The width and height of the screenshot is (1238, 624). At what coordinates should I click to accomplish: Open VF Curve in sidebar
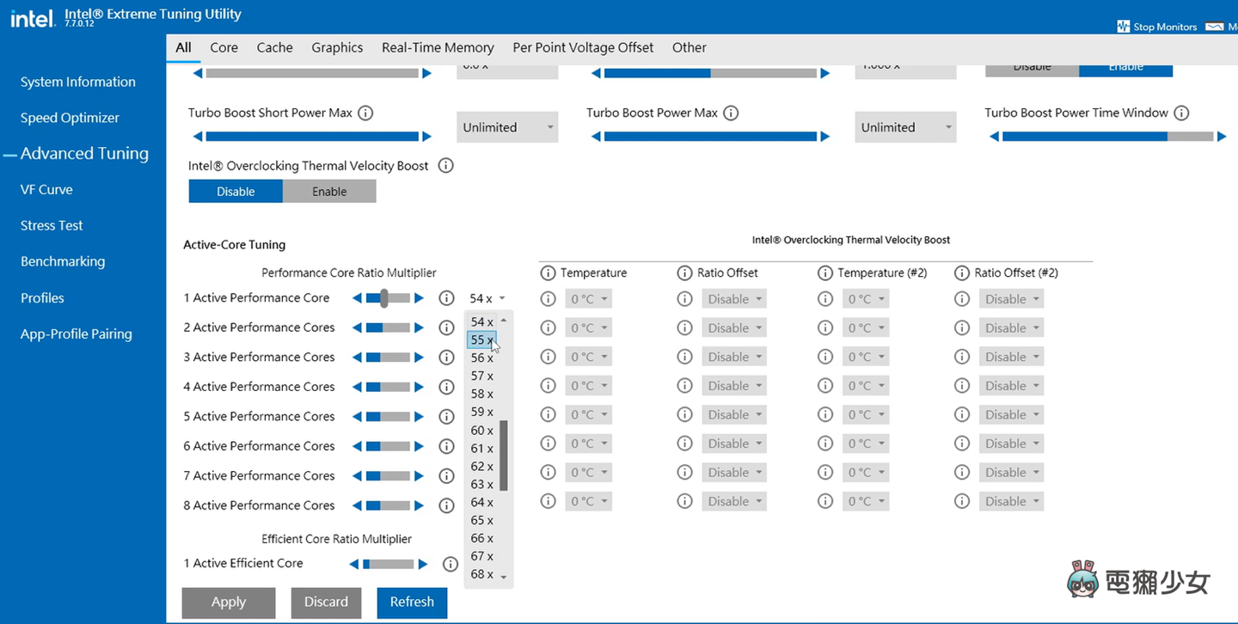point(46,189)
